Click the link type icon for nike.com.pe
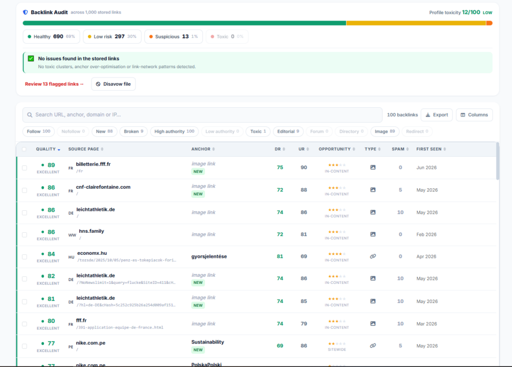 [372, 346]
